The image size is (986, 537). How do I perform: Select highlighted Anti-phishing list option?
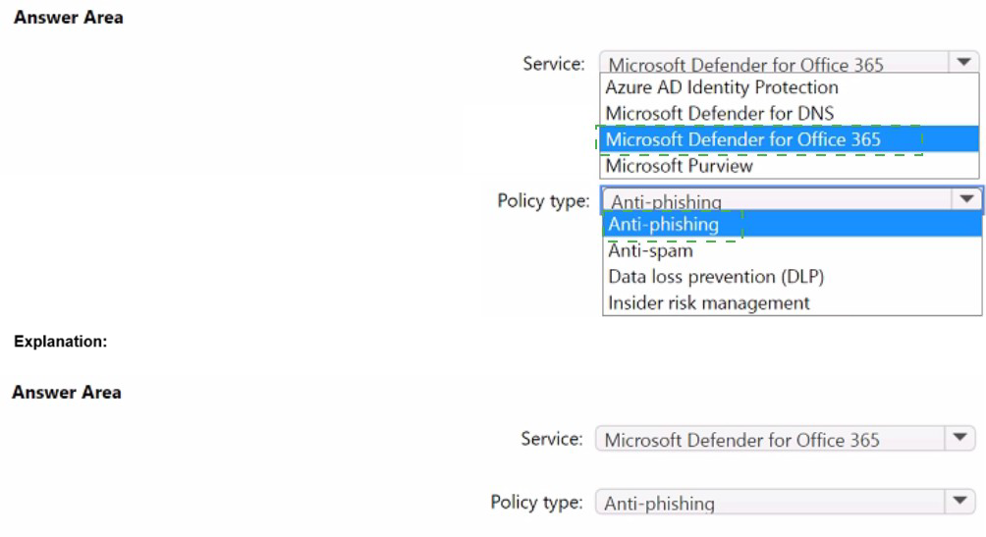[663, 225]
